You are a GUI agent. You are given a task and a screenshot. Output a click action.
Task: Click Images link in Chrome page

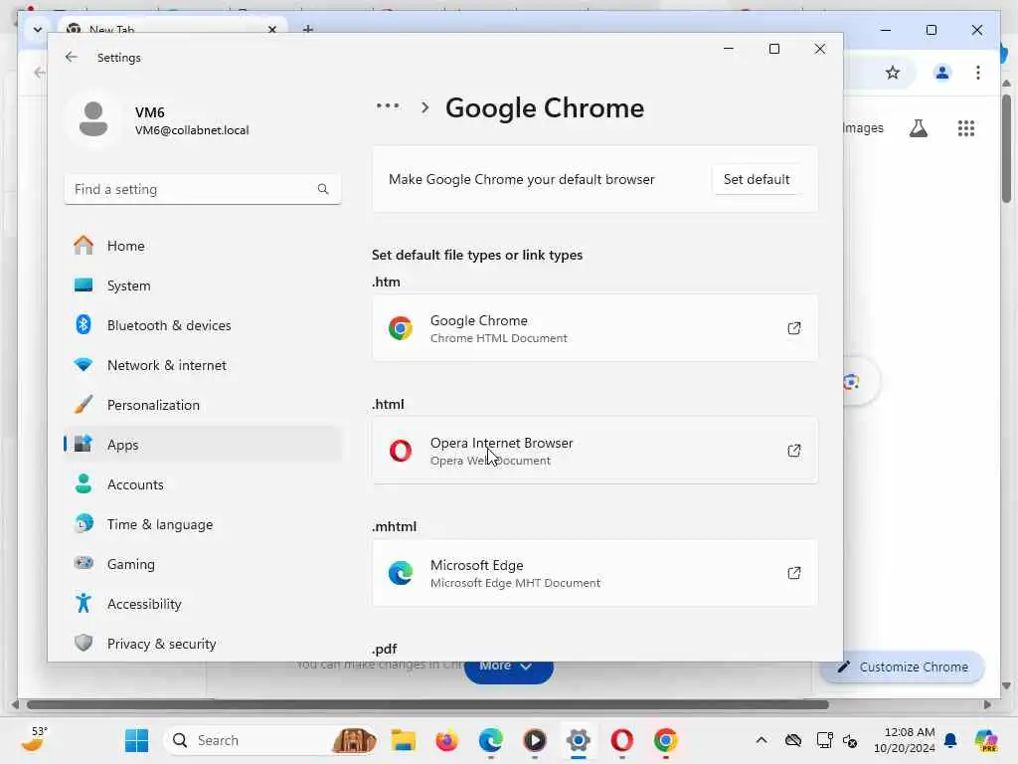tap(863, 128)
